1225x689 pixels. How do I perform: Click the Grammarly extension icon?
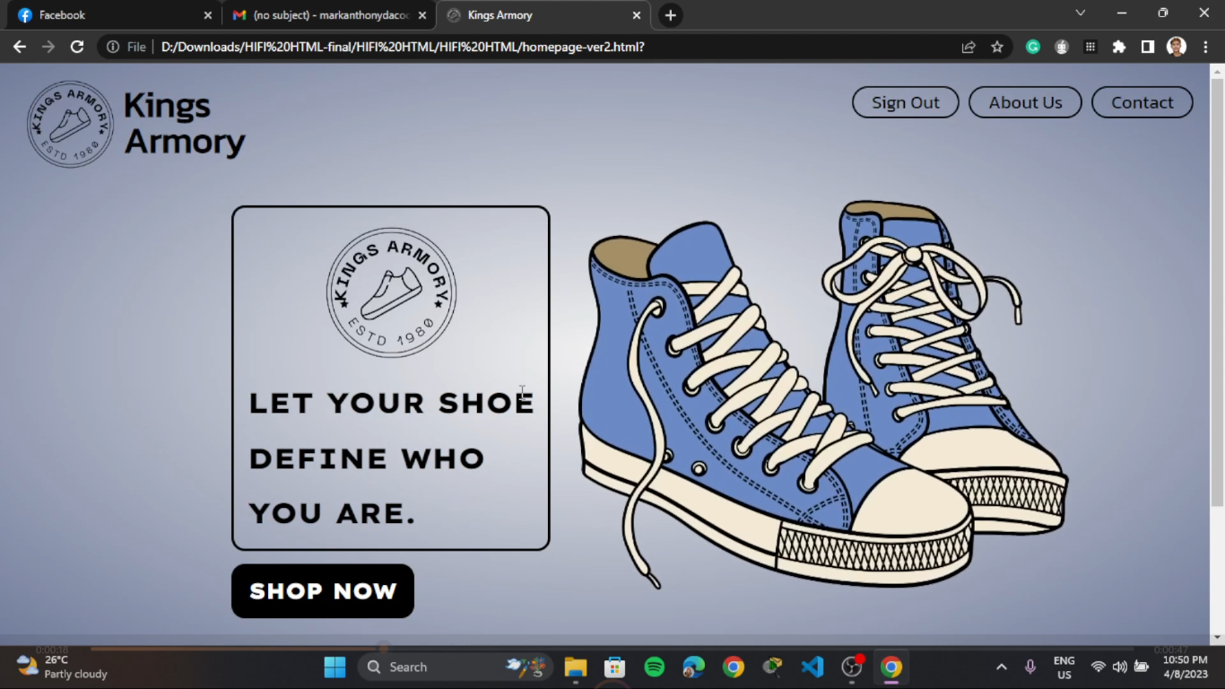(1033, 47)
